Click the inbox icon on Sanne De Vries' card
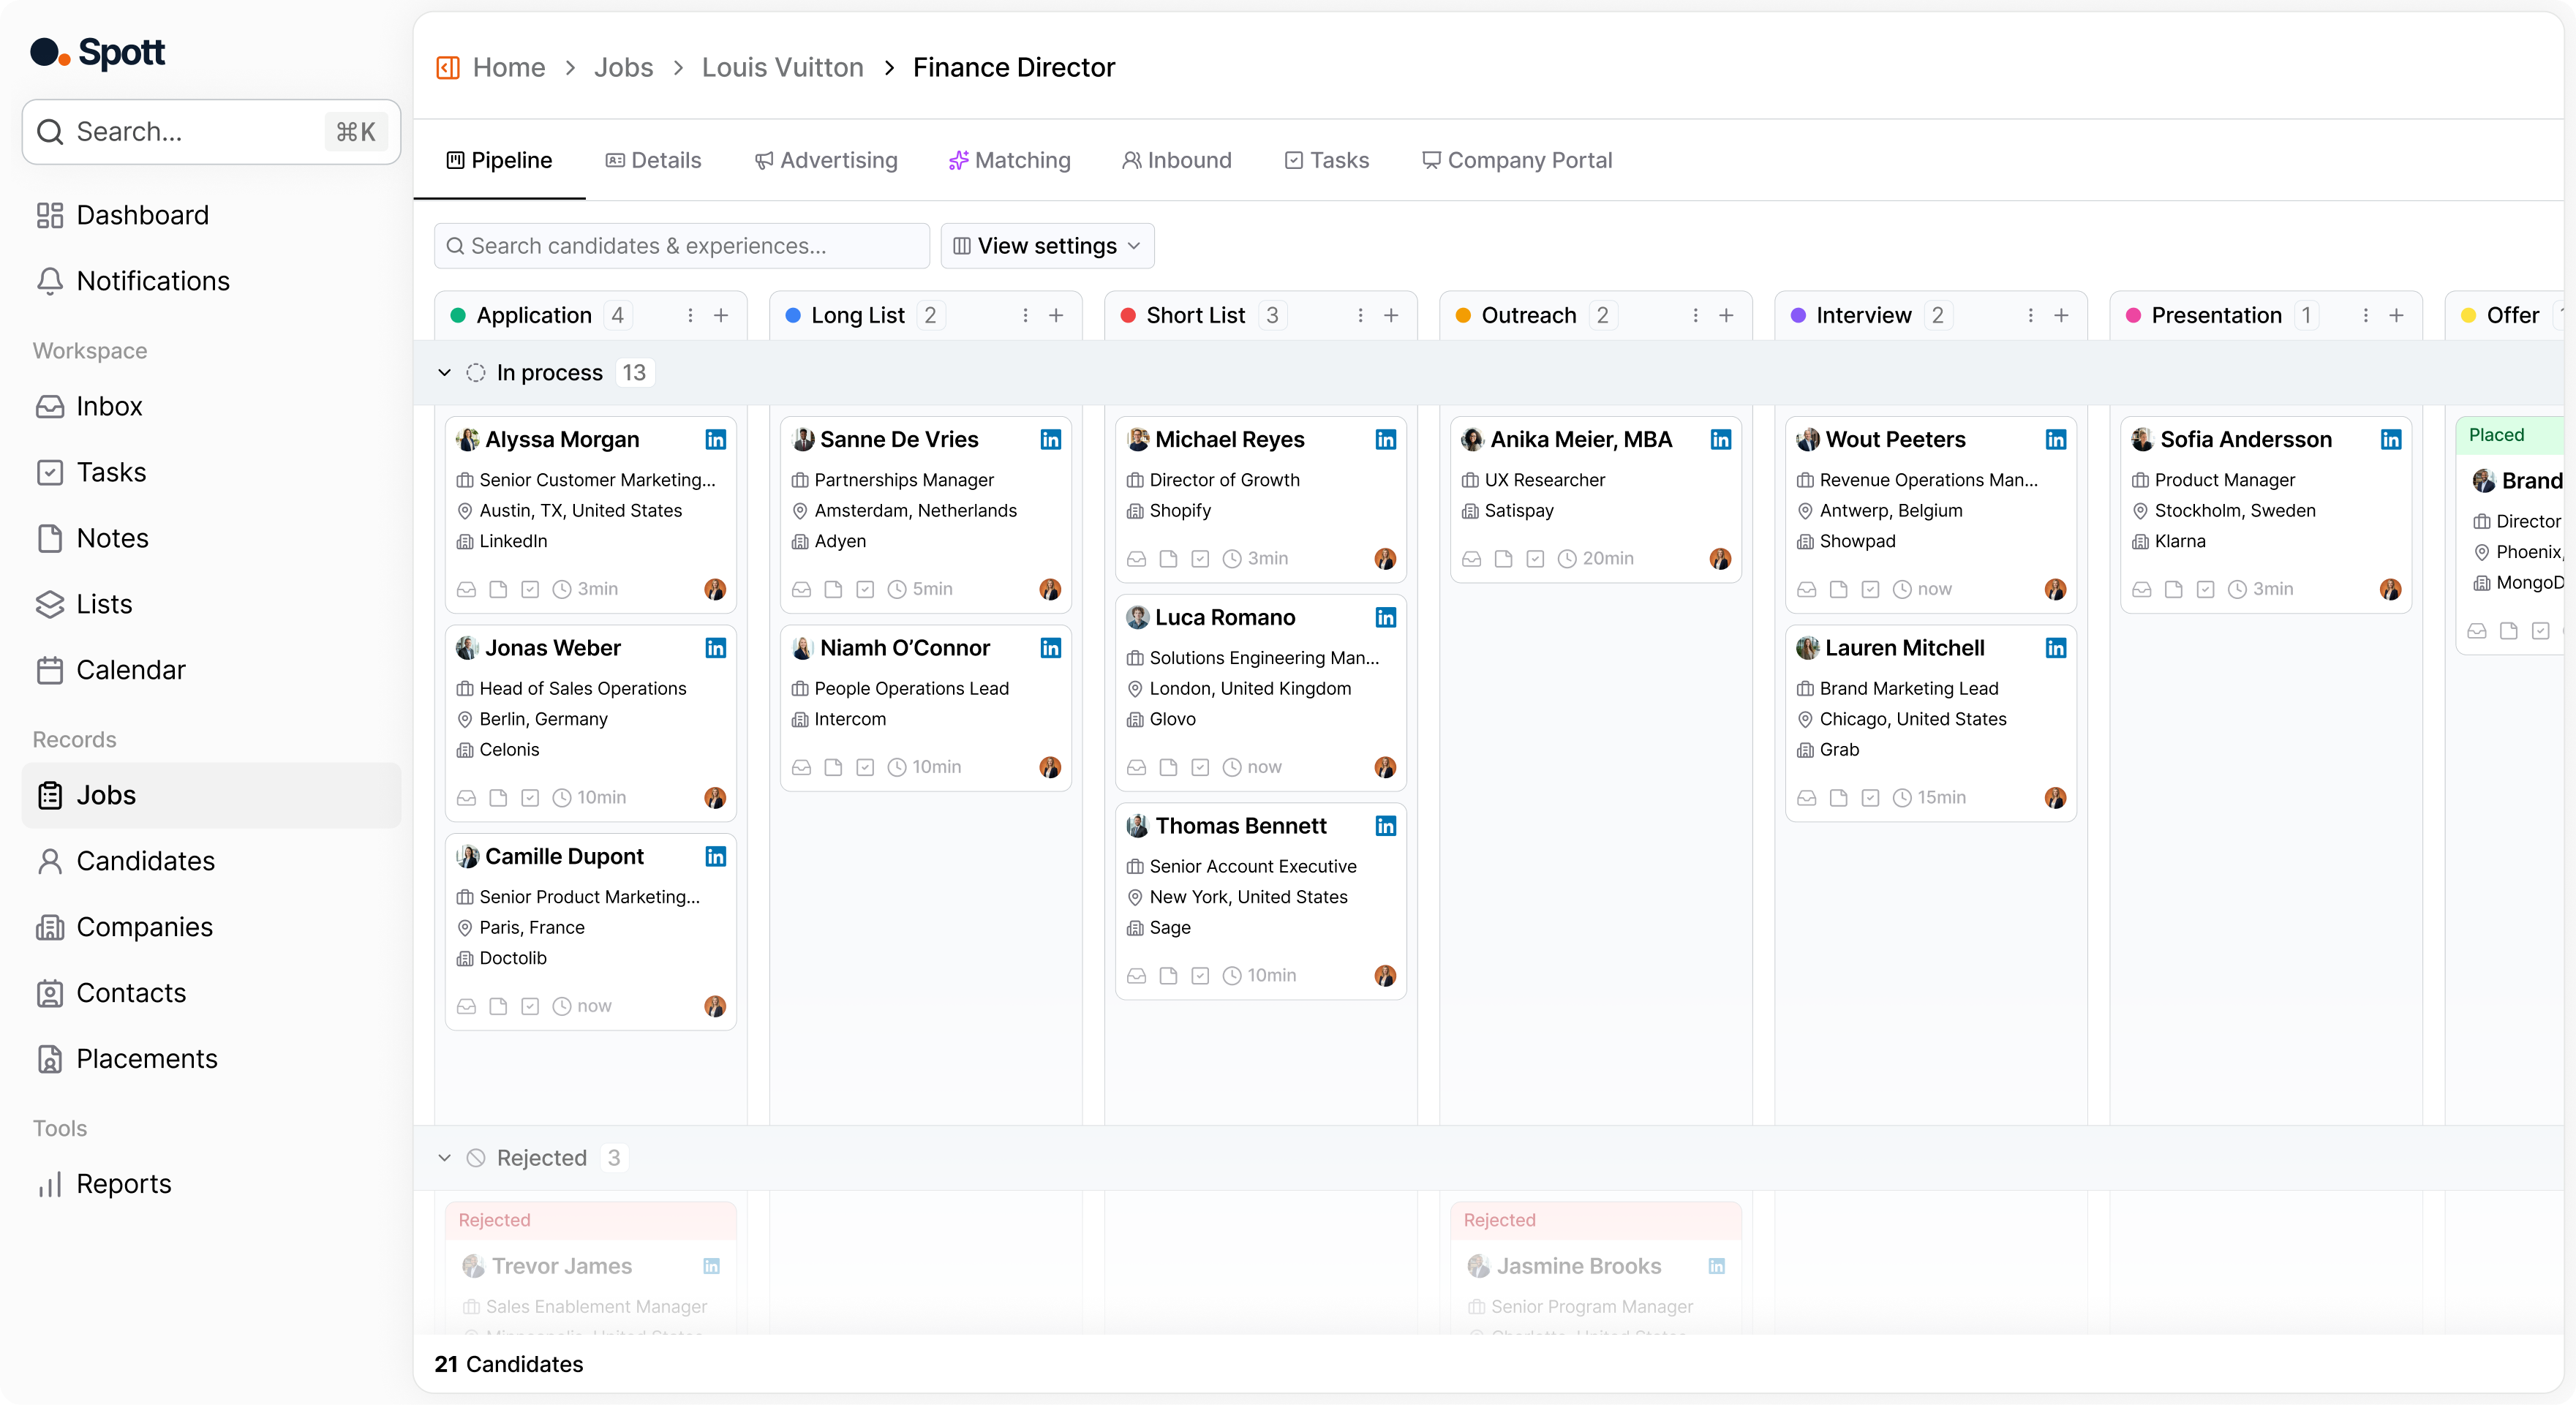2576x1405 pixels. click(x=801, y=590)
